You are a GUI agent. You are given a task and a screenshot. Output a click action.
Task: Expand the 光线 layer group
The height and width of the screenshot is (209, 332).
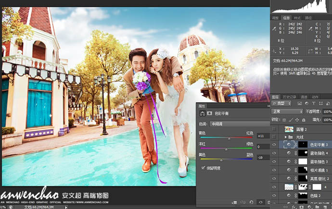[x=286, y=137]
